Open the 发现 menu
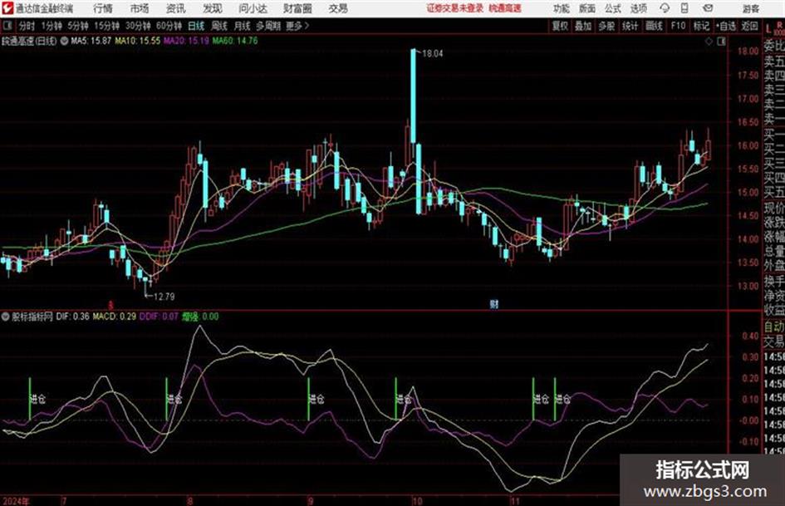 (213, 8)
